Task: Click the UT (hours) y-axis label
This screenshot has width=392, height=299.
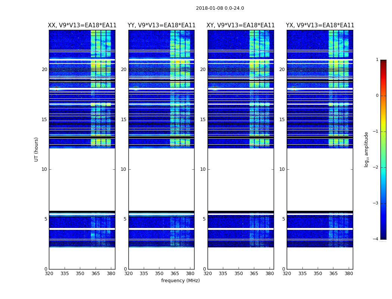Action: click(37, 149)
